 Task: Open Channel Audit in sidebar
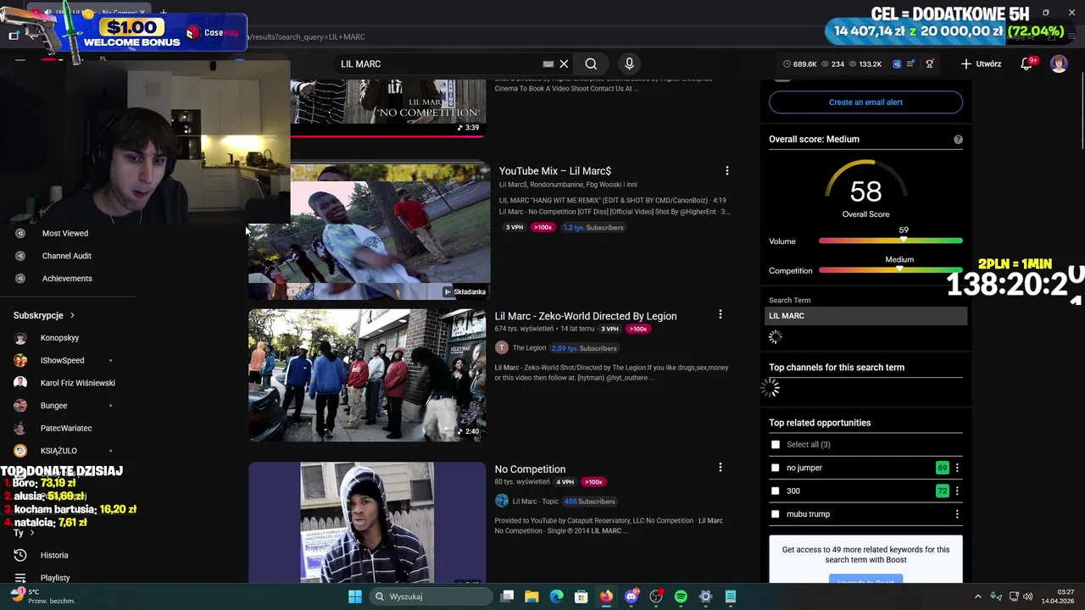[67, 256]
